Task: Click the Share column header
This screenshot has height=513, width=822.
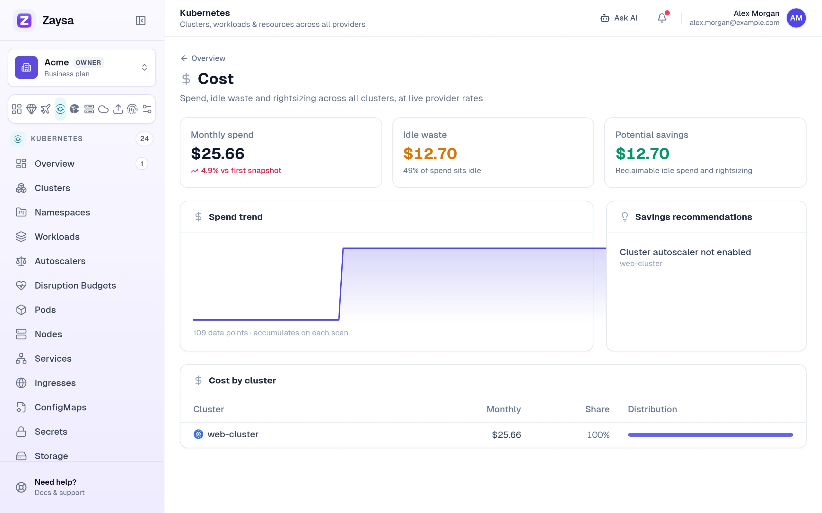Action: (x=597, y=409)
